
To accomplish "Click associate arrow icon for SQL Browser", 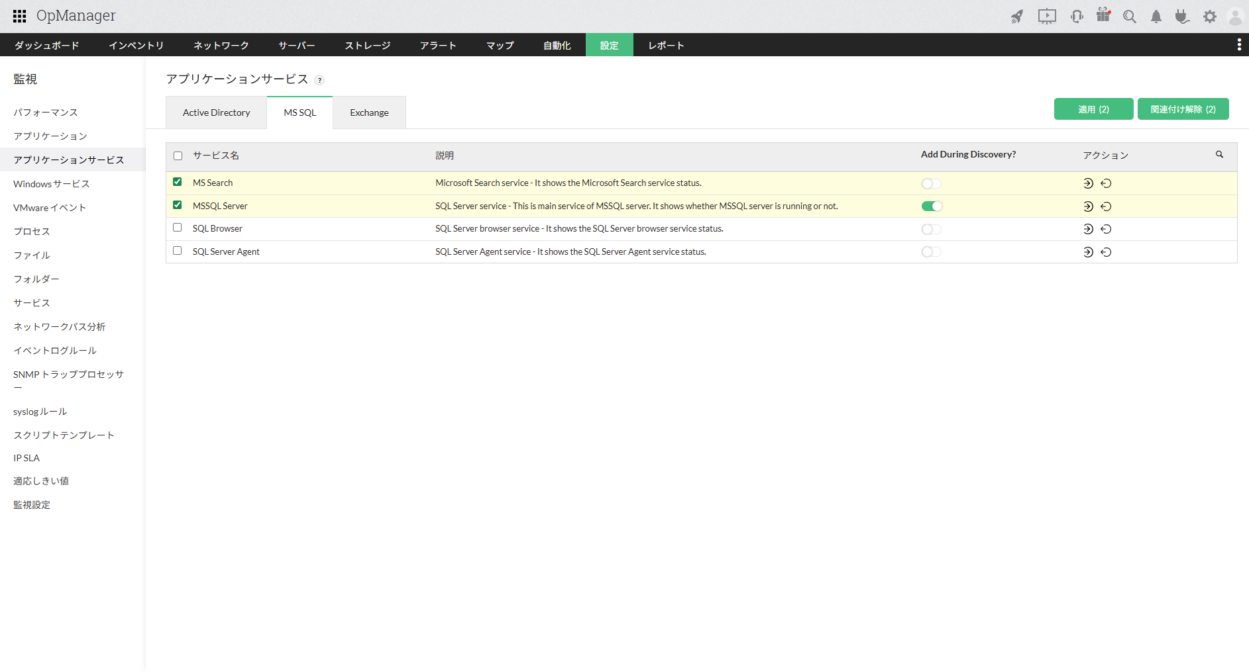I will click(1088, 229).
